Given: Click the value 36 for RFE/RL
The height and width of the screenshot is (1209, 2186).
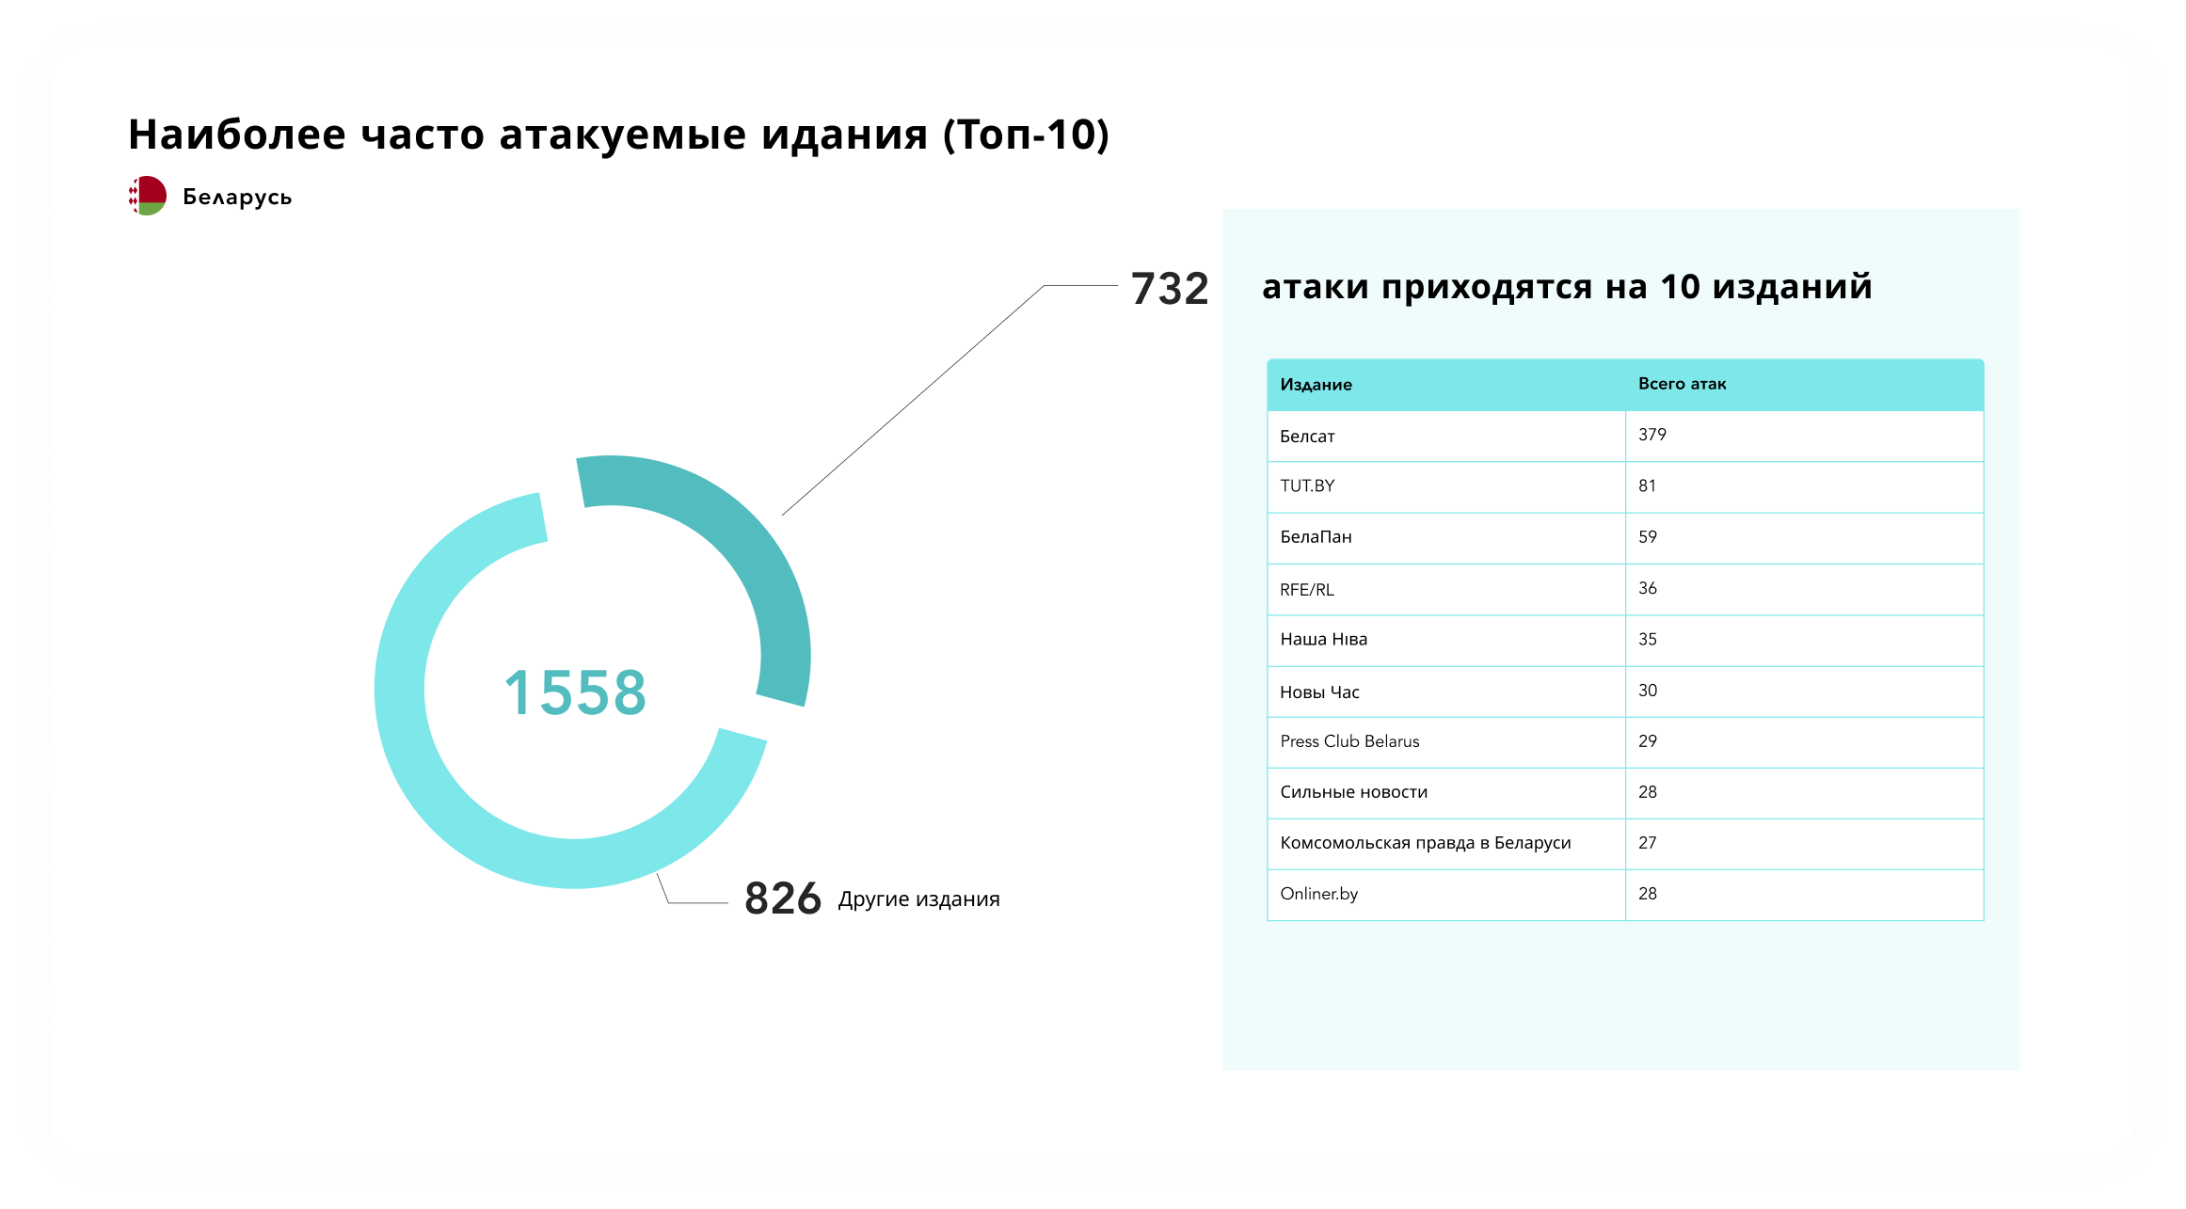Looking at the screenshot, I should [1647, 588].
